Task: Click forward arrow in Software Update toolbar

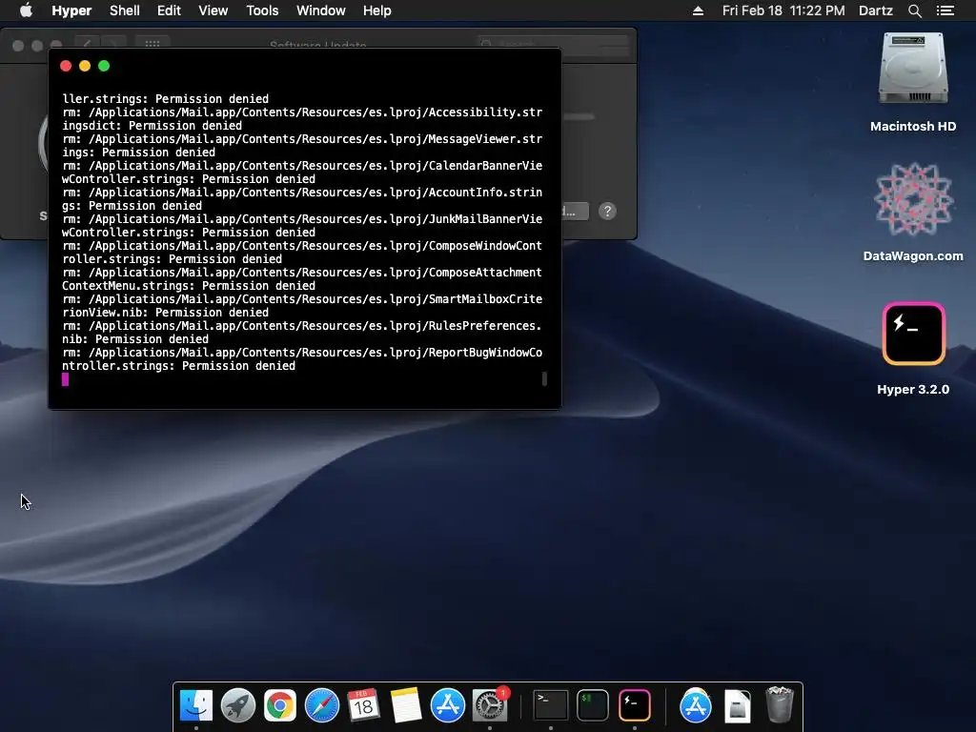Action: (112, 44)
